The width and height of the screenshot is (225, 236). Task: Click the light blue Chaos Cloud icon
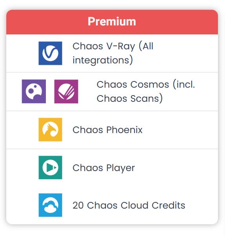pyautogui.click(x=50, y=205)
